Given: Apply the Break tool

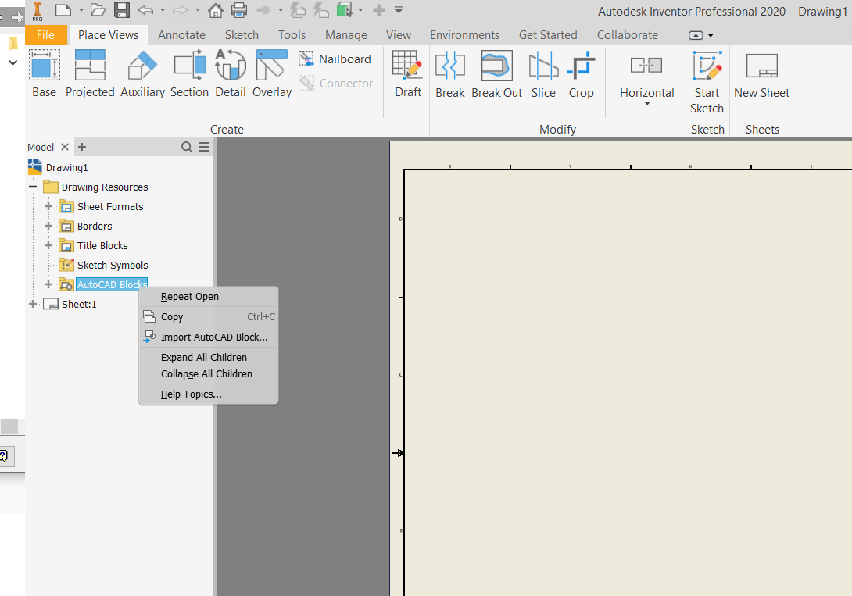Looking at the screenshot, I should coord(450,74).
